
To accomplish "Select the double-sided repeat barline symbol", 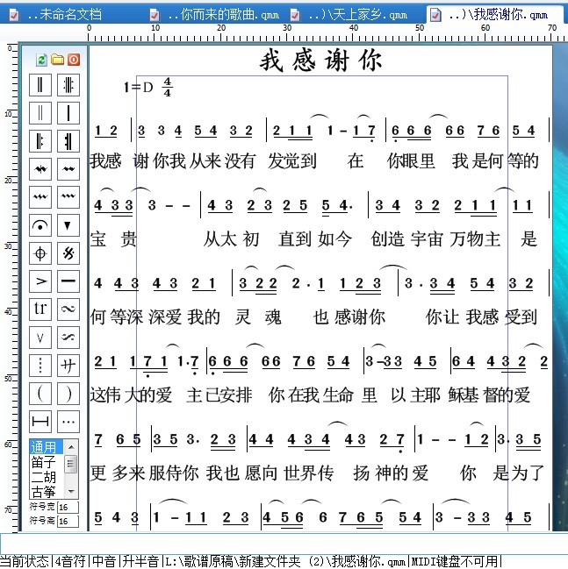I will [68, 85].
